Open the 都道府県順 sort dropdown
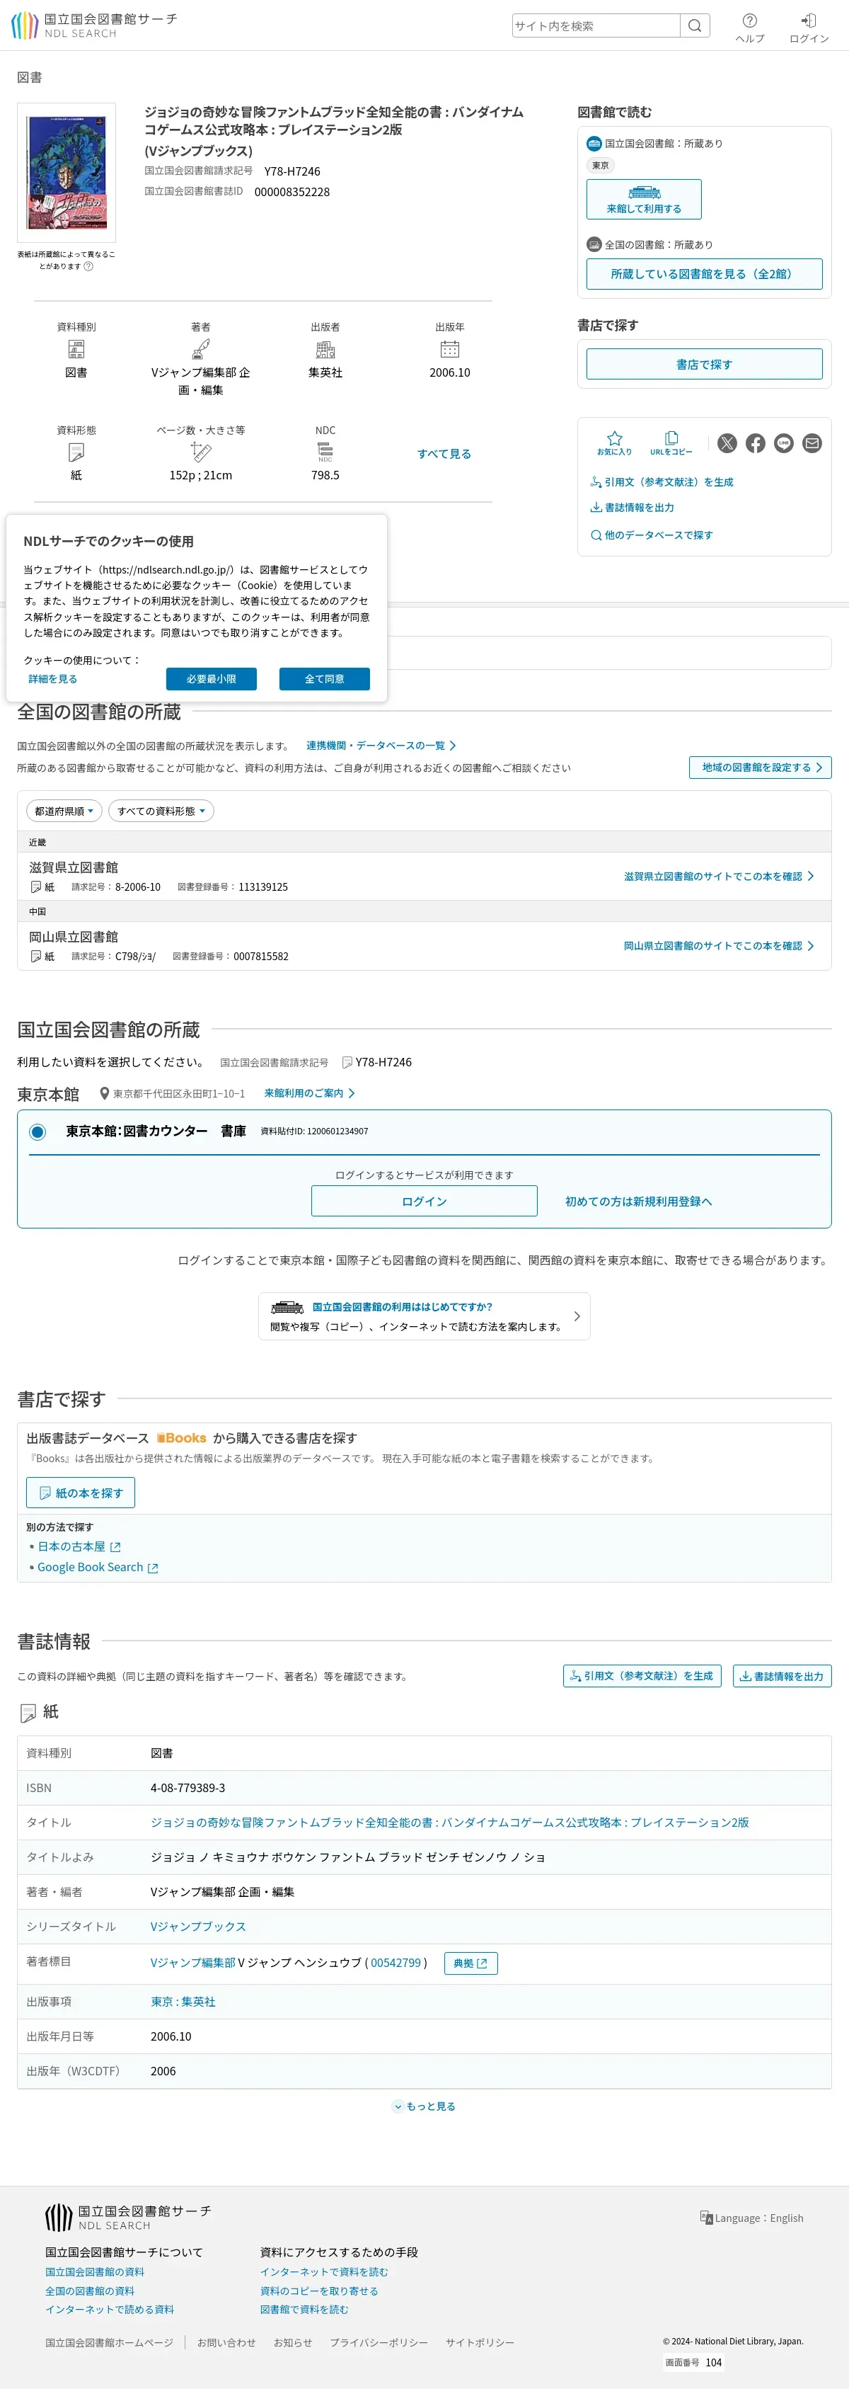Screen dimensions: 849x2389 [x=64, y=811]
